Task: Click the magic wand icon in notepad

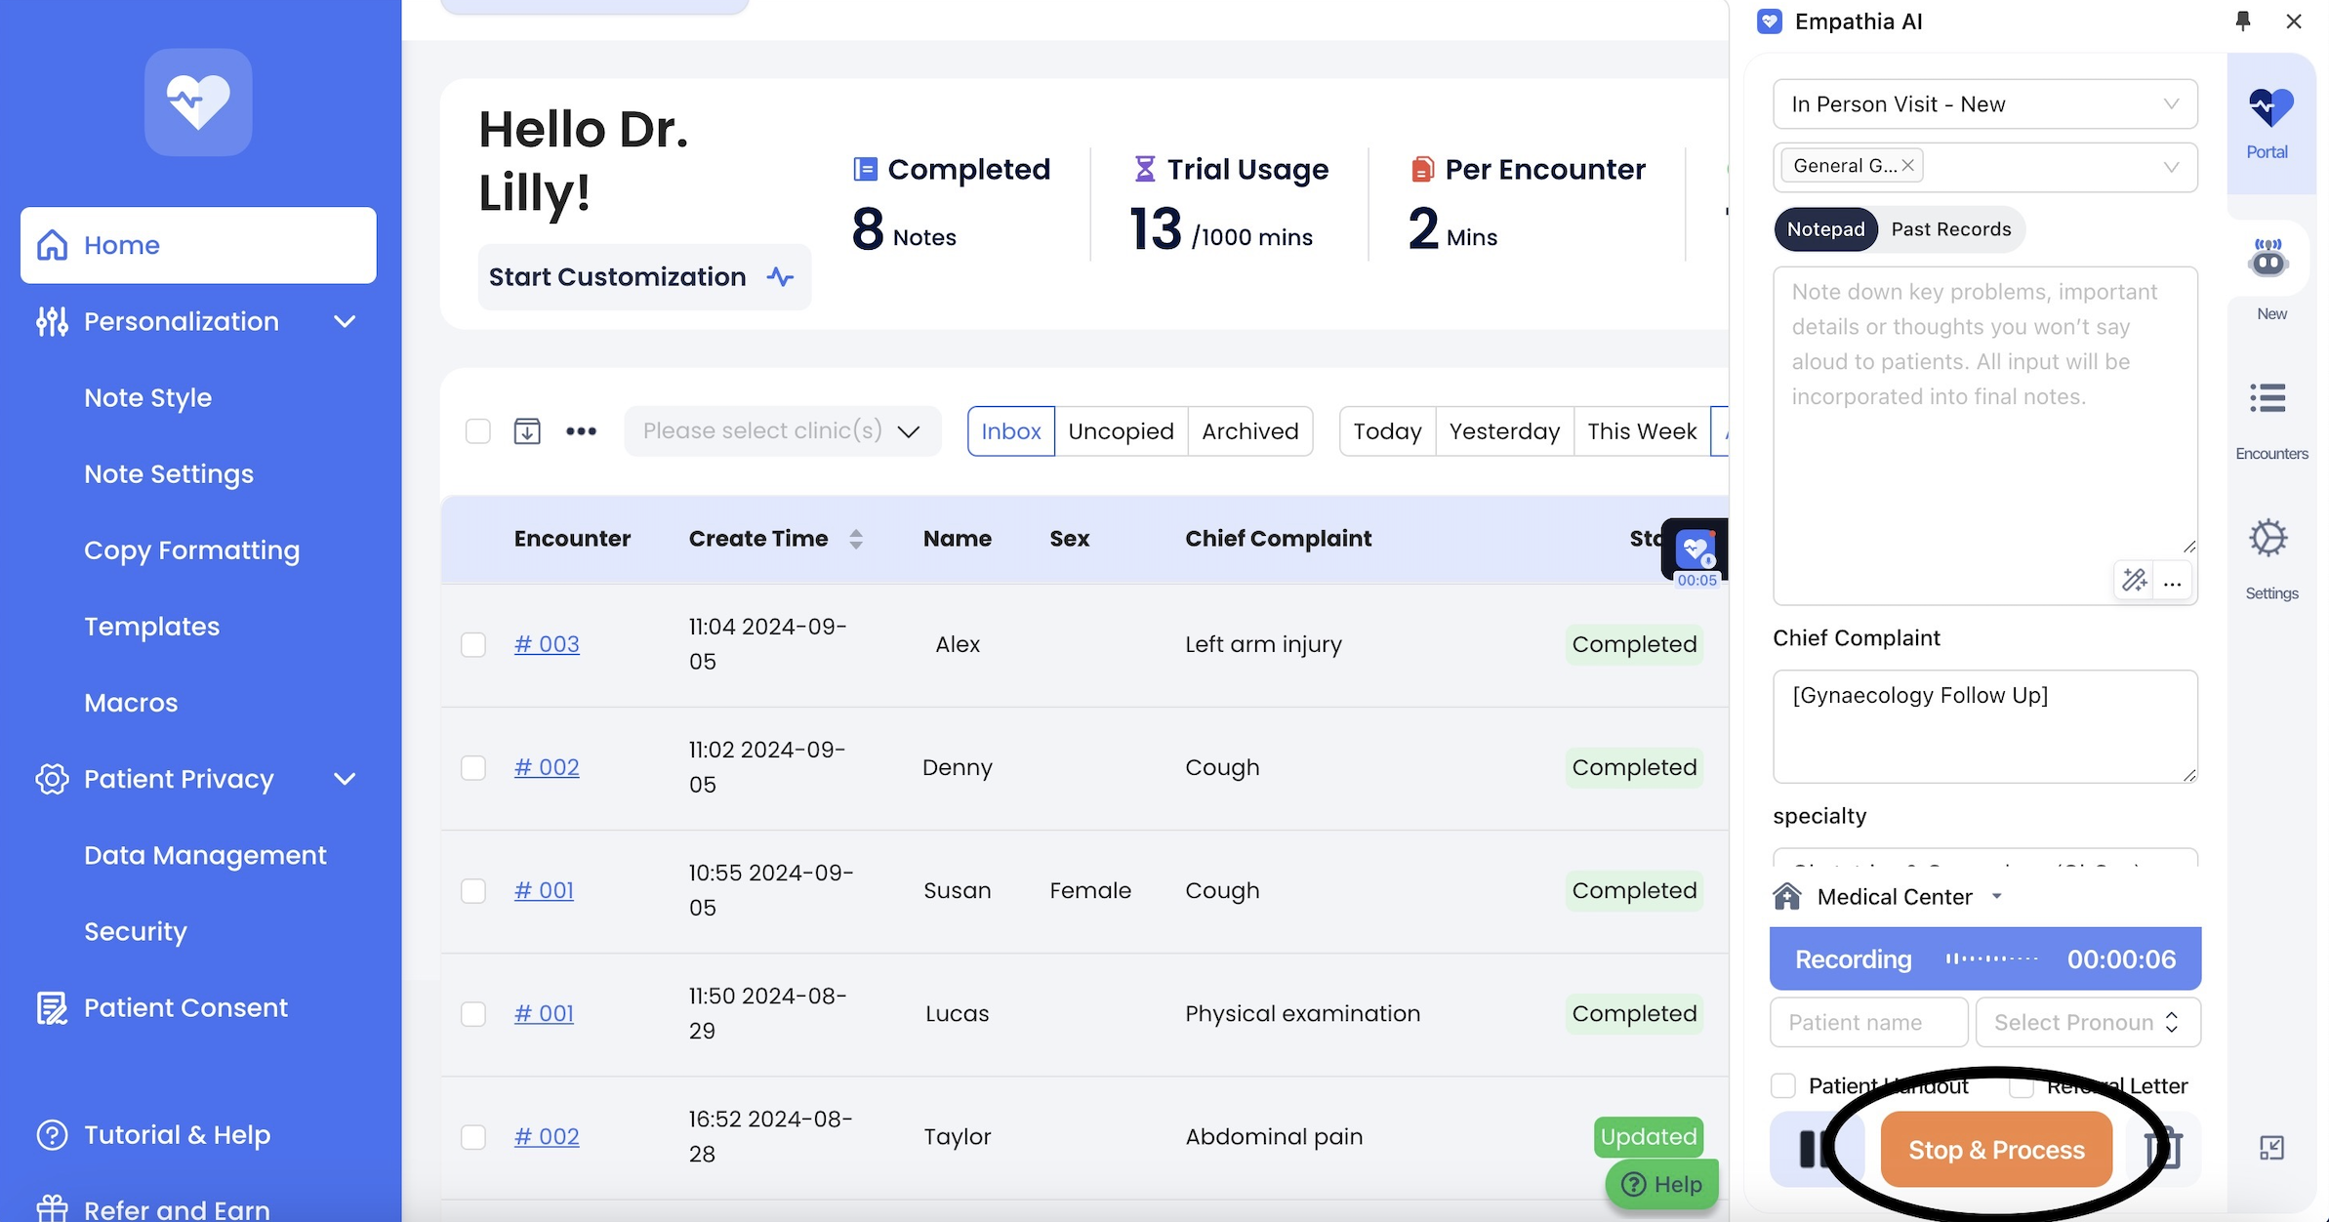Action: point(2135,582)
